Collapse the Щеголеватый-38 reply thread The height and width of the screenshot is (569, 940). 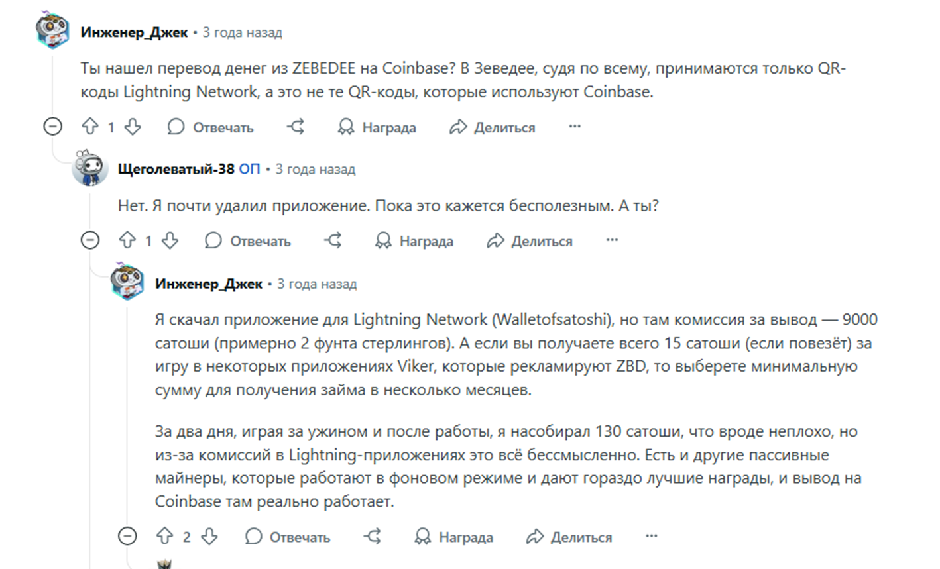tap(89, 240)
